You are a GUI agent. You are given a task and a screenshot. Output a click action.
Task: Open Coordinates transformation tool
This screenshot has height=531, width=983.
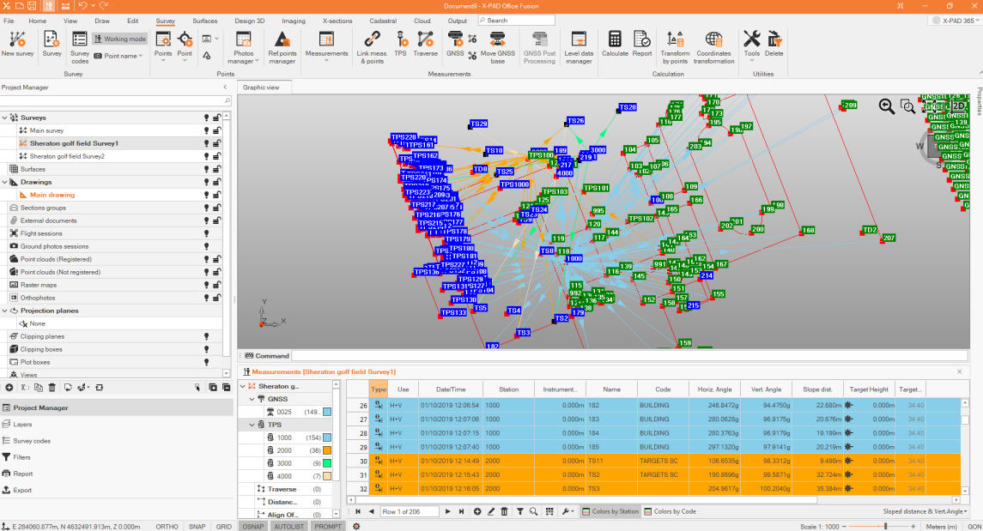click(x=713, y=45)
